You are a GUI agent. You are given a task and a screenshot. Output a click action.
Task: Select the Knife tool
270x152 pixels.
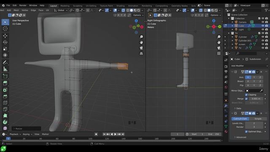[5, 109]
